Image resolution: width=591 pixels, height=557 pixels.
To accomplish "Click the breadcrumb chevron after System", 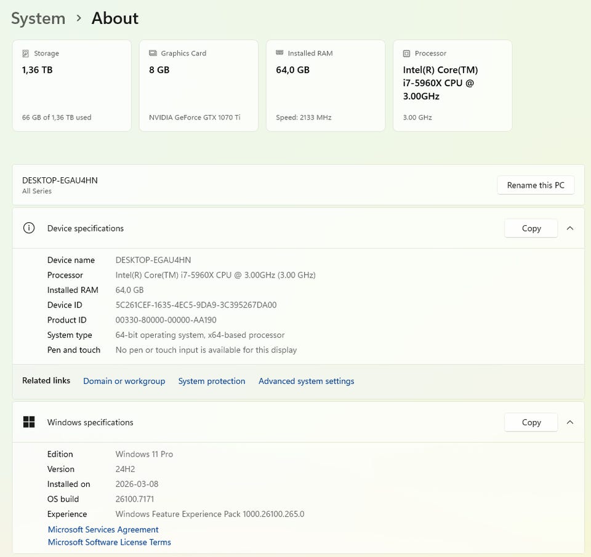I will tap(79, 18).
